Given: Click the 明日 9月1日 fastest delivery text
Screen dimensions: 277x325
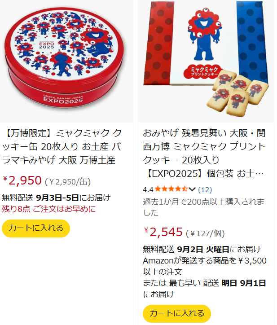Looking at the screenshot, I should click(244, 283).
